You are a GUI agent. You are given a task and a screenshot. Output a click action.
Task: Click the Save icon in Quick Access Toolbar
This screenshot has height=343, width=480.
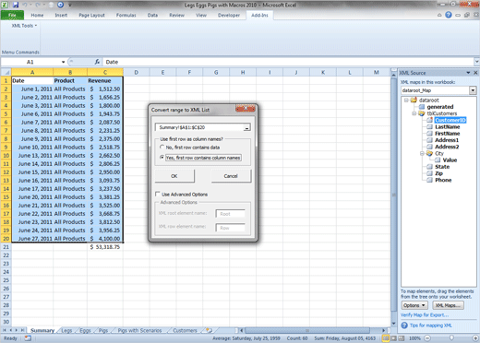point(16,5)
